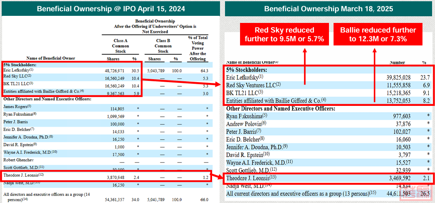Select the 'Robert Ghenchev' row name
This screenshot has width=435, height=203.
point(19,160)
